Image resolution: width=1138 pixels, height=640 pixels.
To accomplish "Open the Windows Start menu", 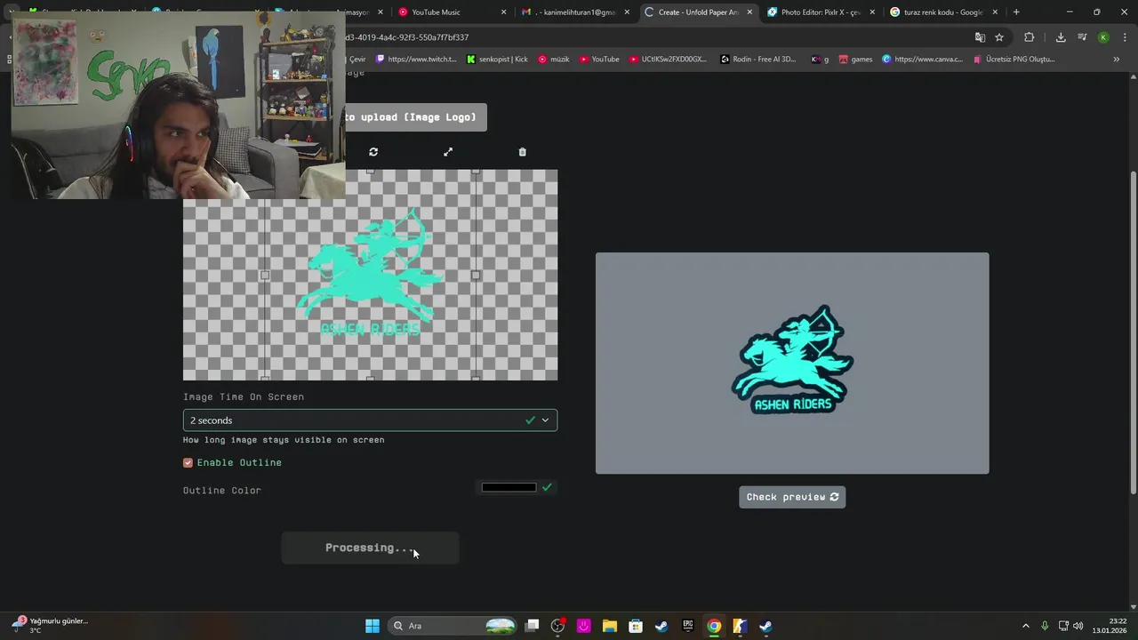I will pos(373,626).
